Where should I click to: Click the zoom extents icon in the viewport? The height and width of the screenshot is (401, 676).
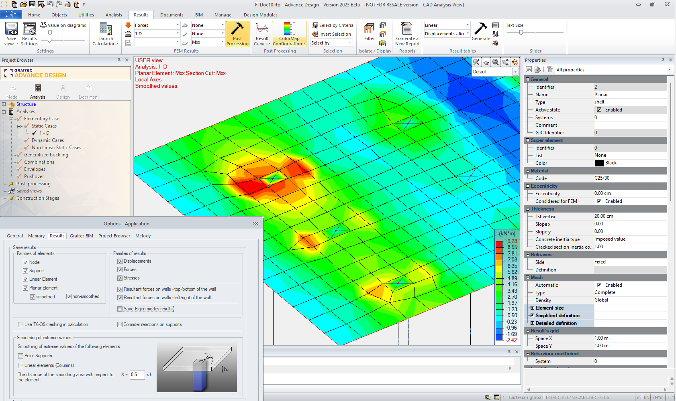tap(496, 62)
